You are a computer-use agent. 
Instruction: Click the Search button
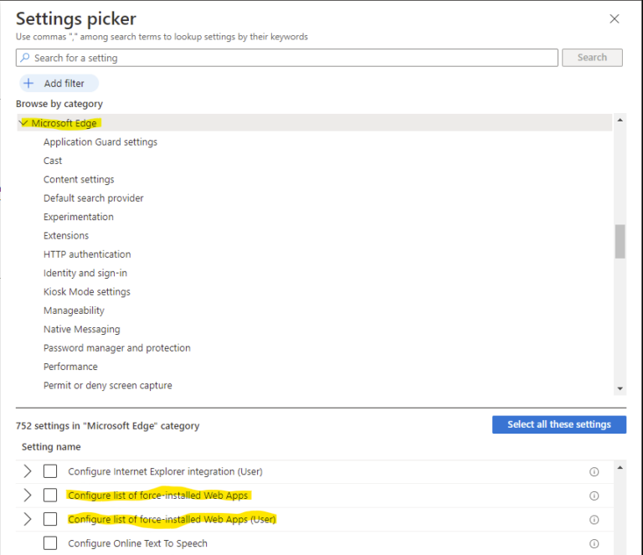pyautogui.click(x=592, y=58)
